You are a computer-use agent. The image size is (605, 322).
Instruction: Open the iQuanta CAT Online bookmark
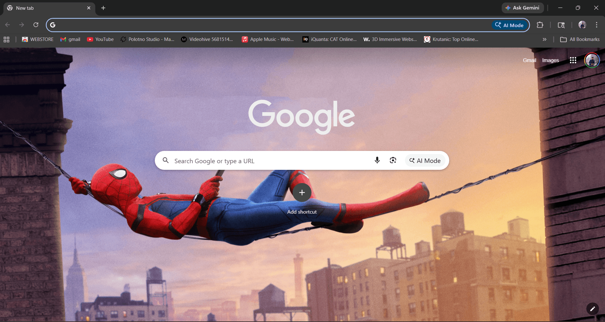coord(330,39)
